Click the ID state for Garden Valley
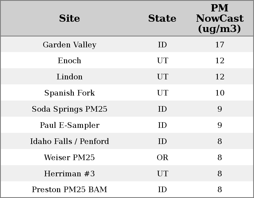 coord(162,45)
